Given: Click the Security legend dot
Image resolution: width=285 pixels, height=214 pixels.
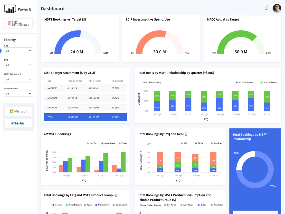Looking at the screenshot, I should 53,205.
